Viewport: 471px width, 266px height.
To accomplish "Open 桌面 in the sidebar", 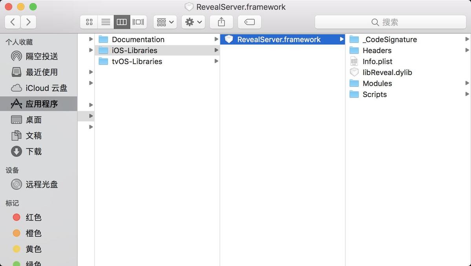I will click(38, 120).
